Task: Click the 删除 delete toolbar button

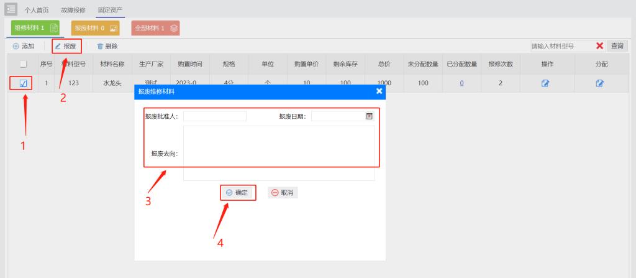Action: coord(107,46)
